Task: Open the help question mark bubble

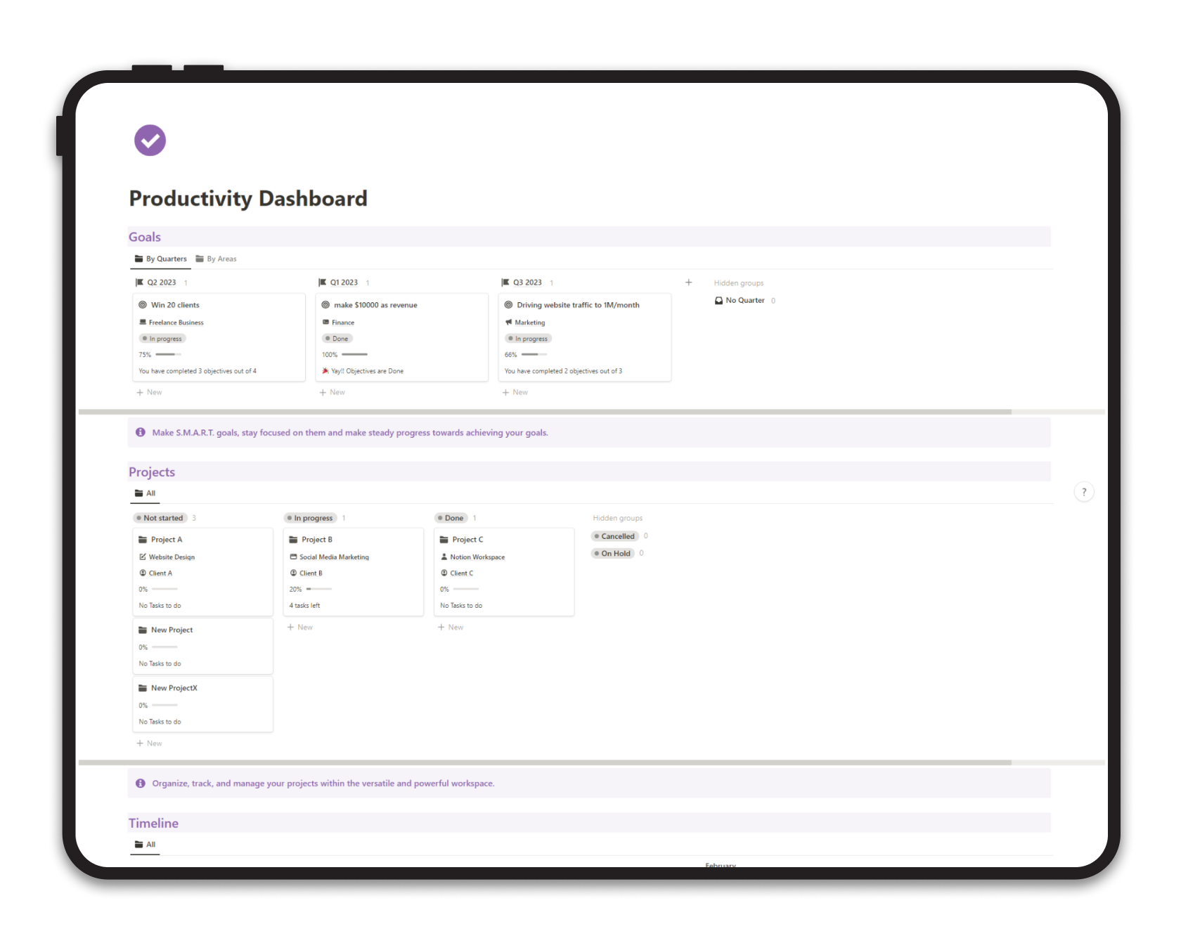Action: 1084,492
